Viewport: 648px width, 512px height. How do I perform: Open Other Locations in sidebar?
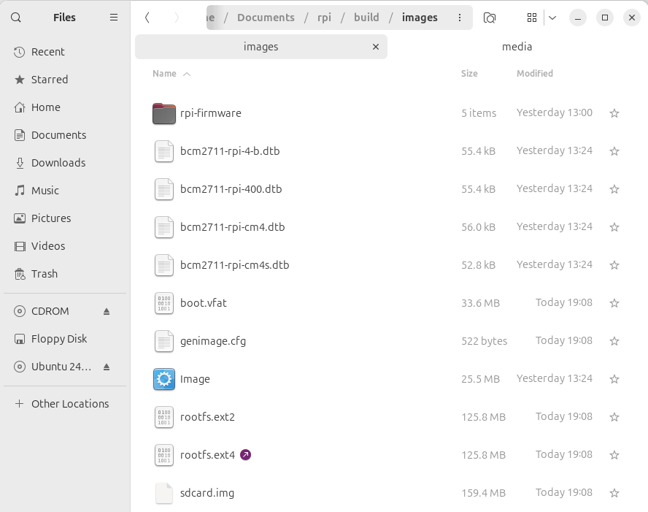pos(70,404)
